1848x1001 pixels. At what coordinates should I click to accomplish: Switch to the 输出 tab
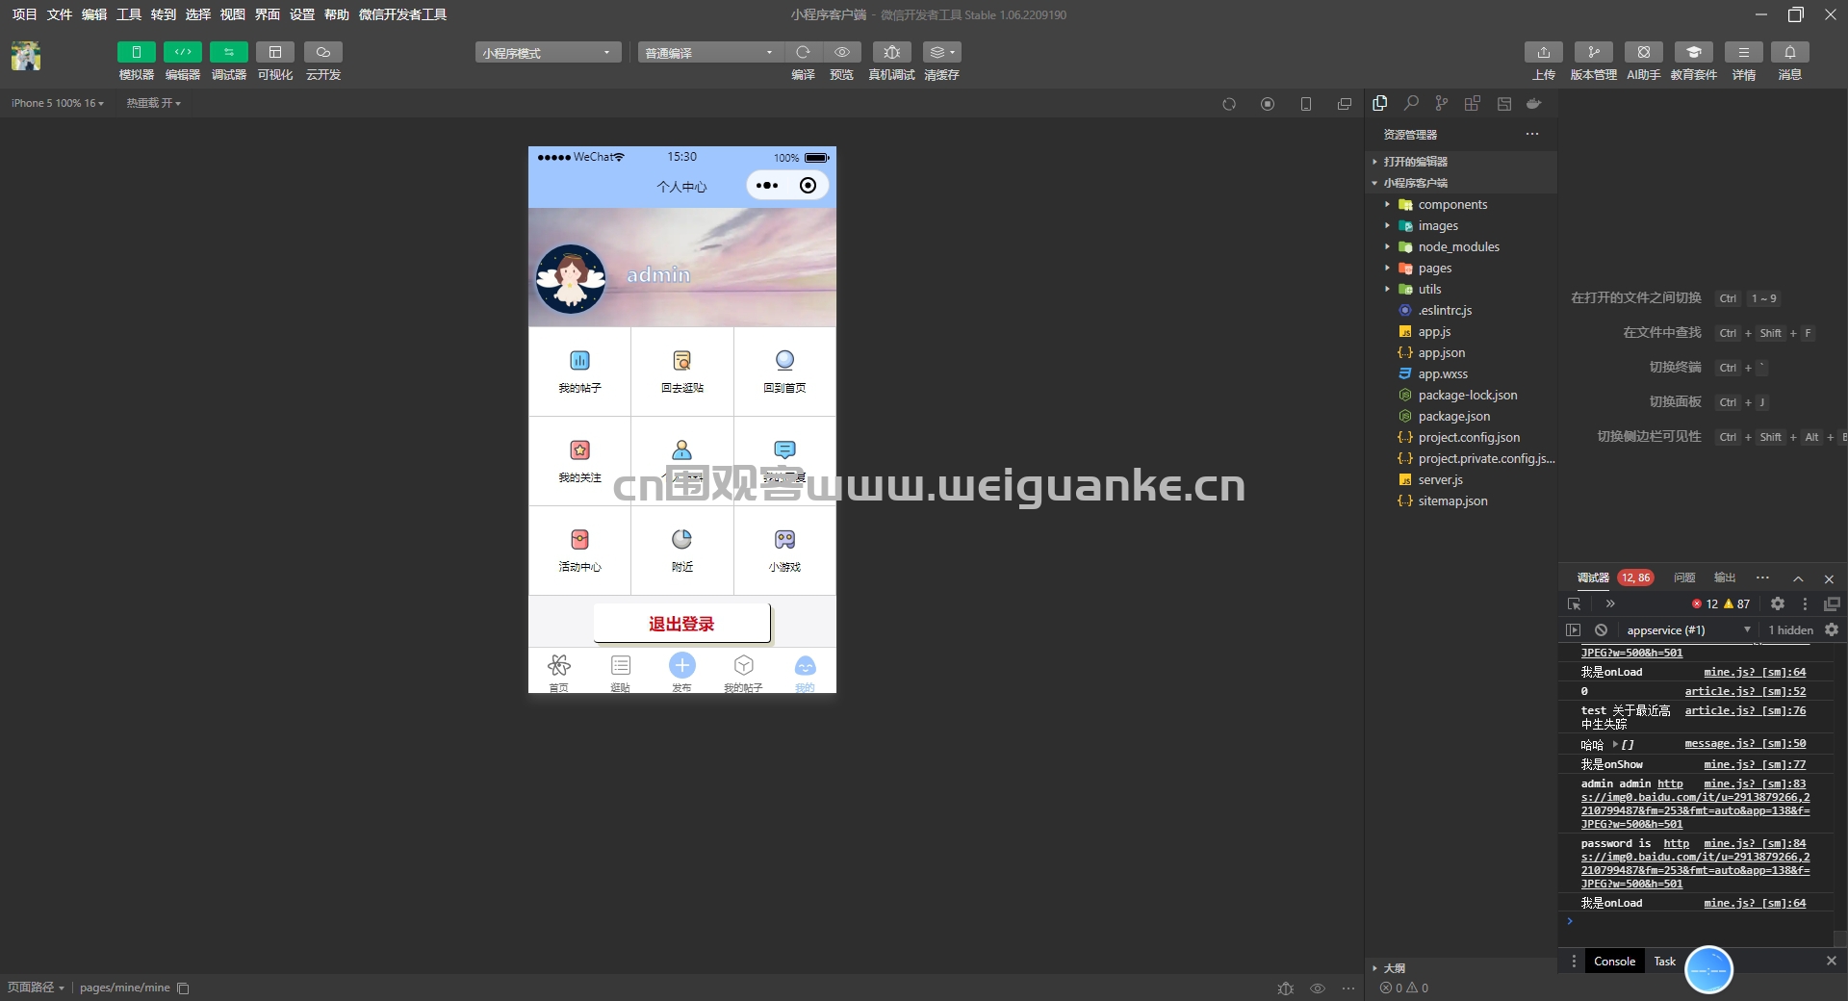[x=1725, y=577]
